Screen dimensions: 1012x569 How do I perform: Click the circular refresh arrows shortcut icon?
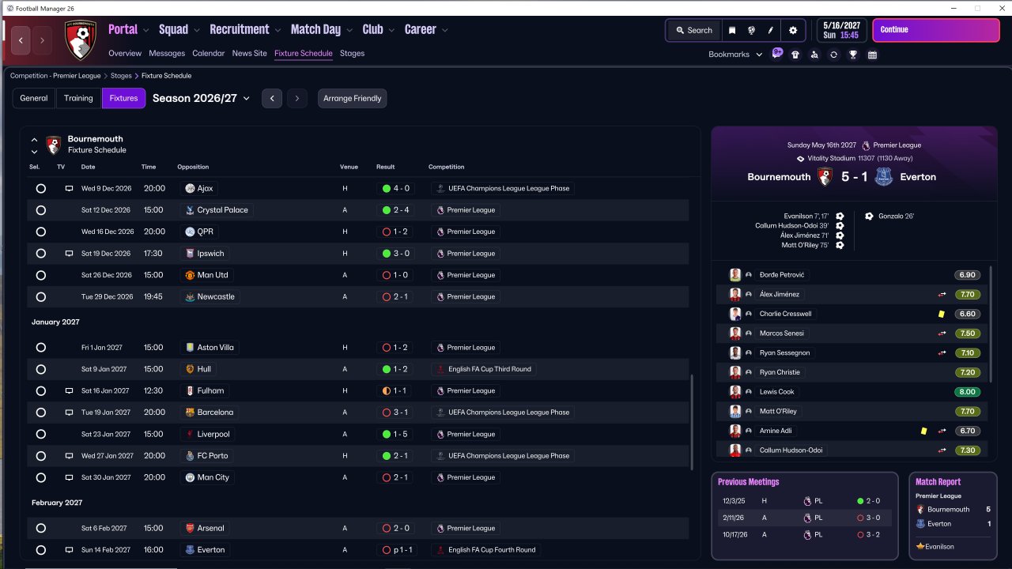(833, 55)
